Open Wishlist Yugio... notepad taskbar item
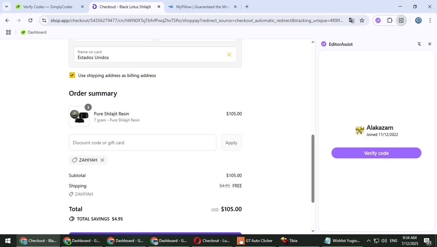 point(342,241)
